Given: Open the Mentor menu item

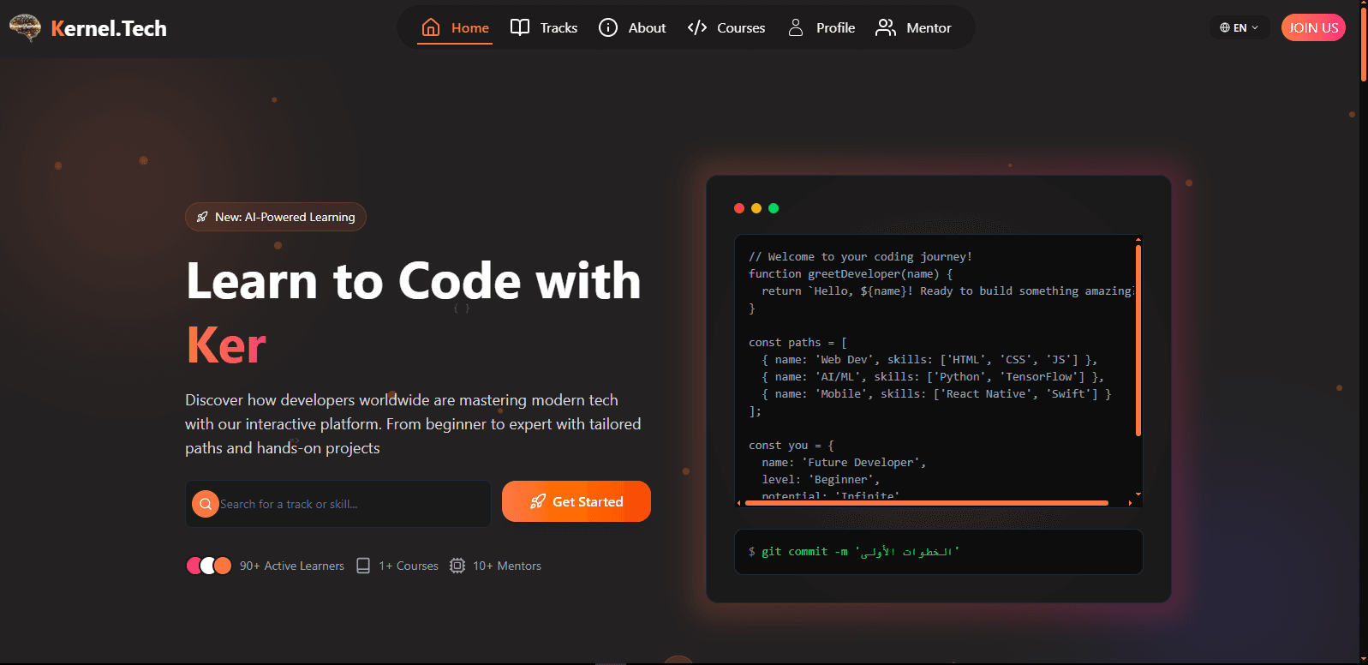Looking at the screenshot, I should coord(913,27).
